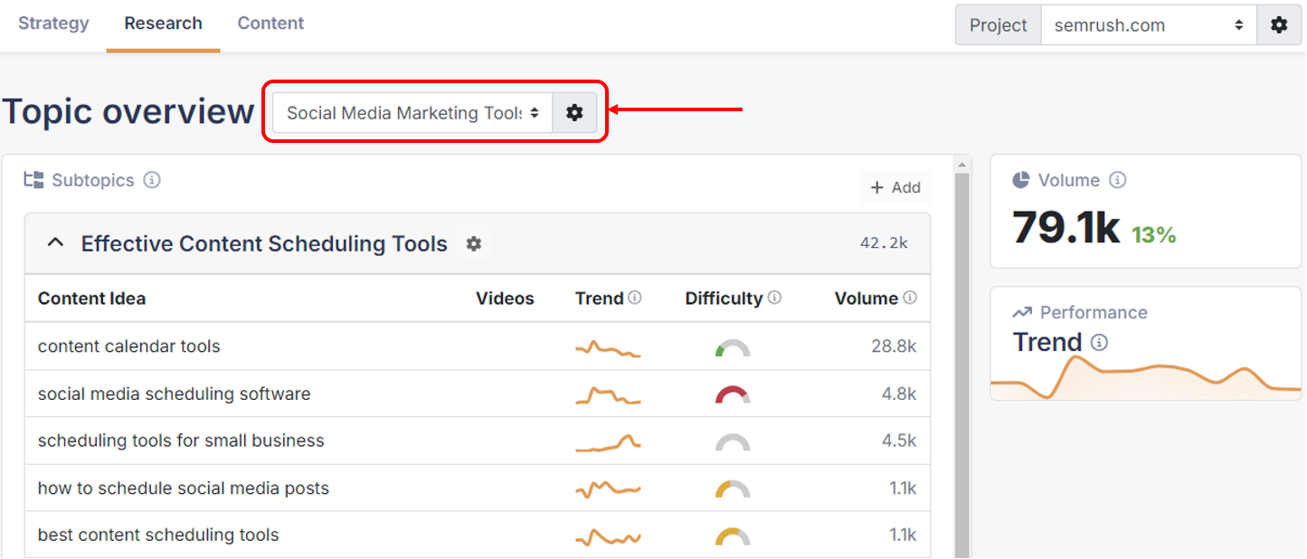Click the gear for Effective Content Scheduling Tools
This screenshot has width=1307, height=559.
474,243
